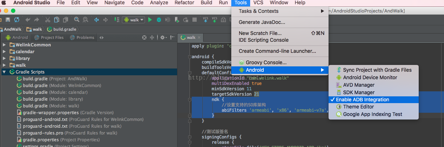
Task: Click the Replace icon in toolbar
Action: [x=86, y=20]
